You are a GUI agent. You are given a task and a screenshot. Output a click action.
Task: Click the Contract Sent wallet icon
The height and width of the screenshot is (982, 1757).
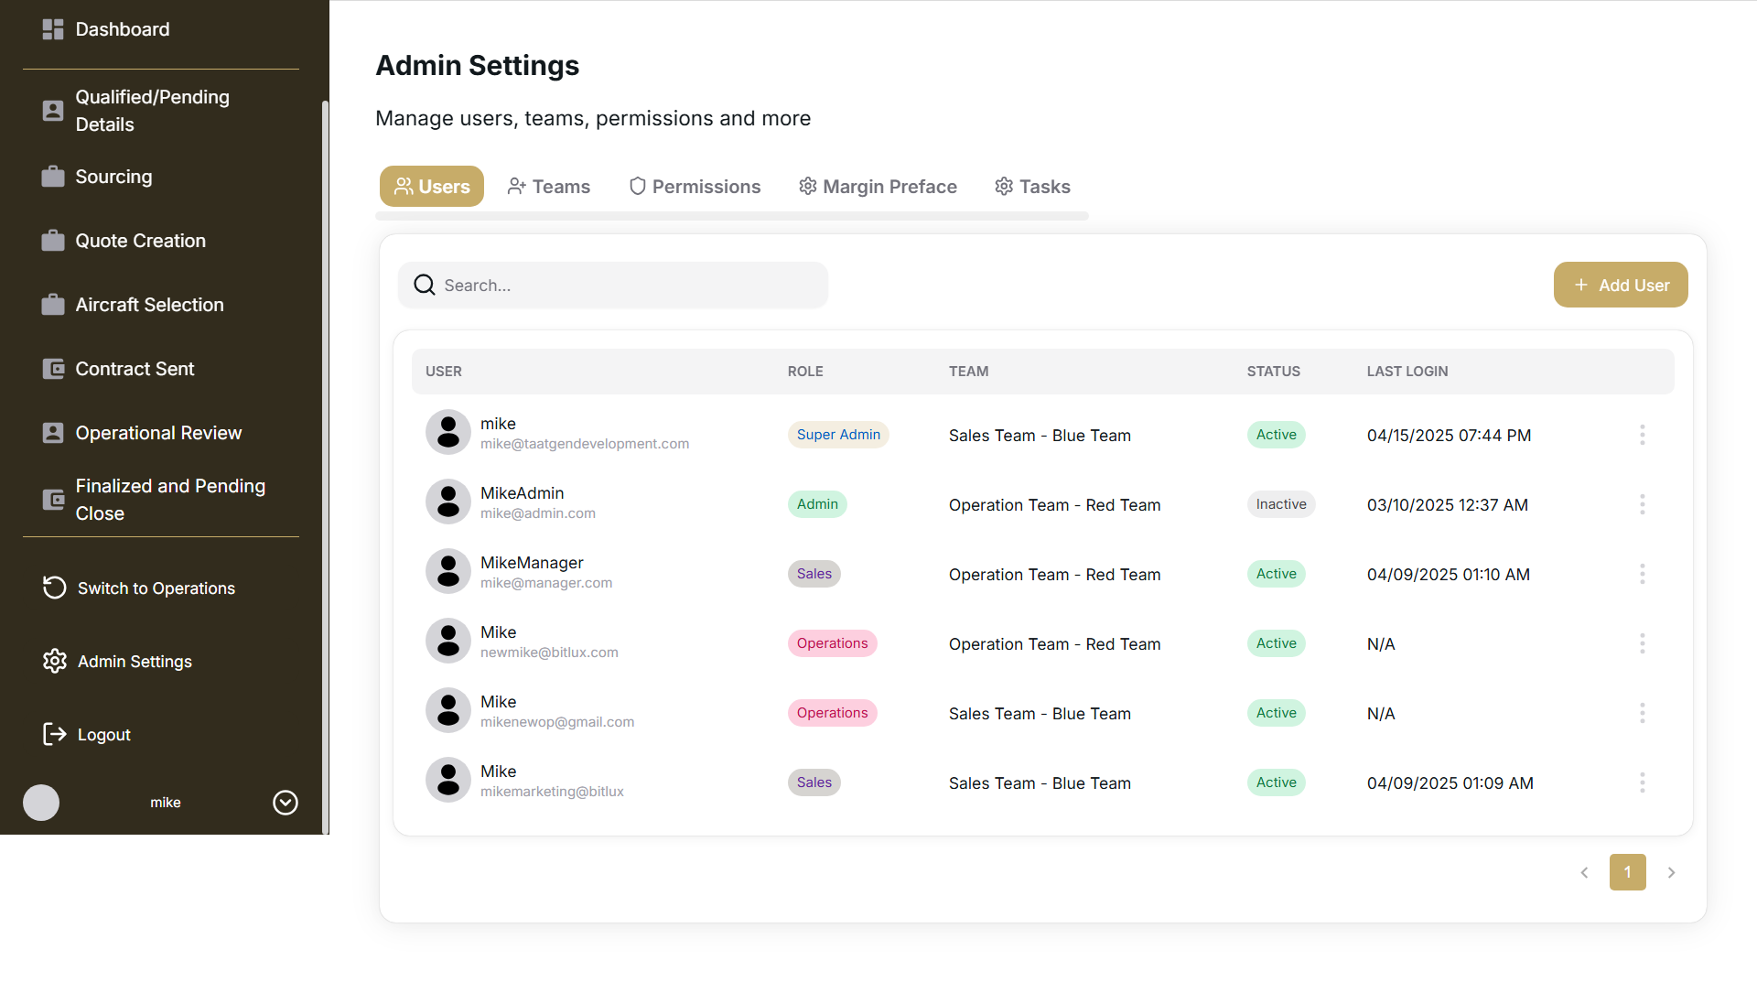point(53,369)
